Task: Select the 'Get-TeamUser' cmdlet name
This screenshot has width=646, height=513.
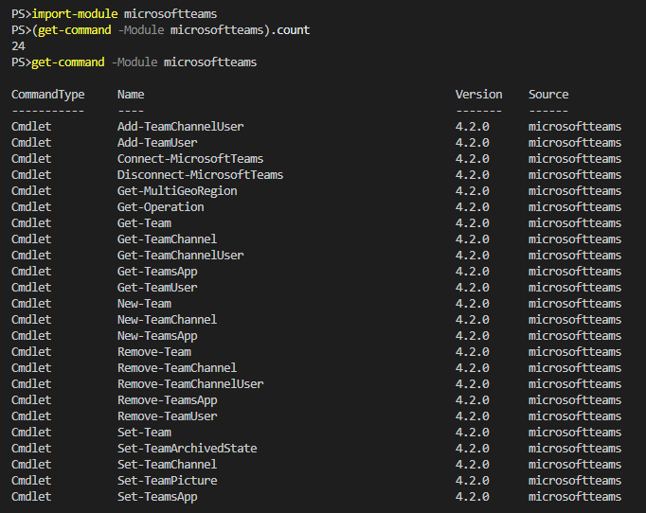Action: click(x=157, y=288)
